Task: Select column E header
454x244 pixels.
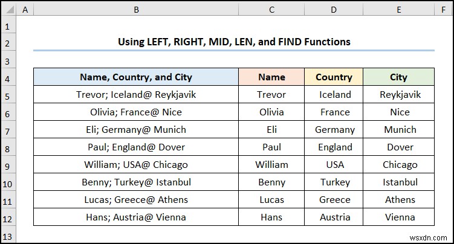Action: pyautogui.click(x=399, y=10)
